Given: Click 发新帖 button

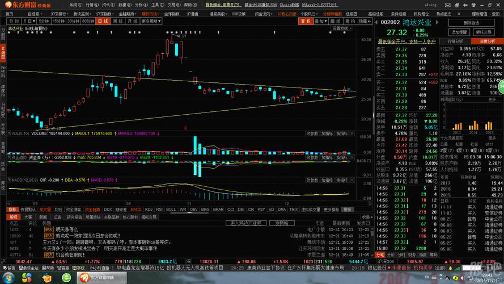Looking at the screenshot, I should 282,223.
